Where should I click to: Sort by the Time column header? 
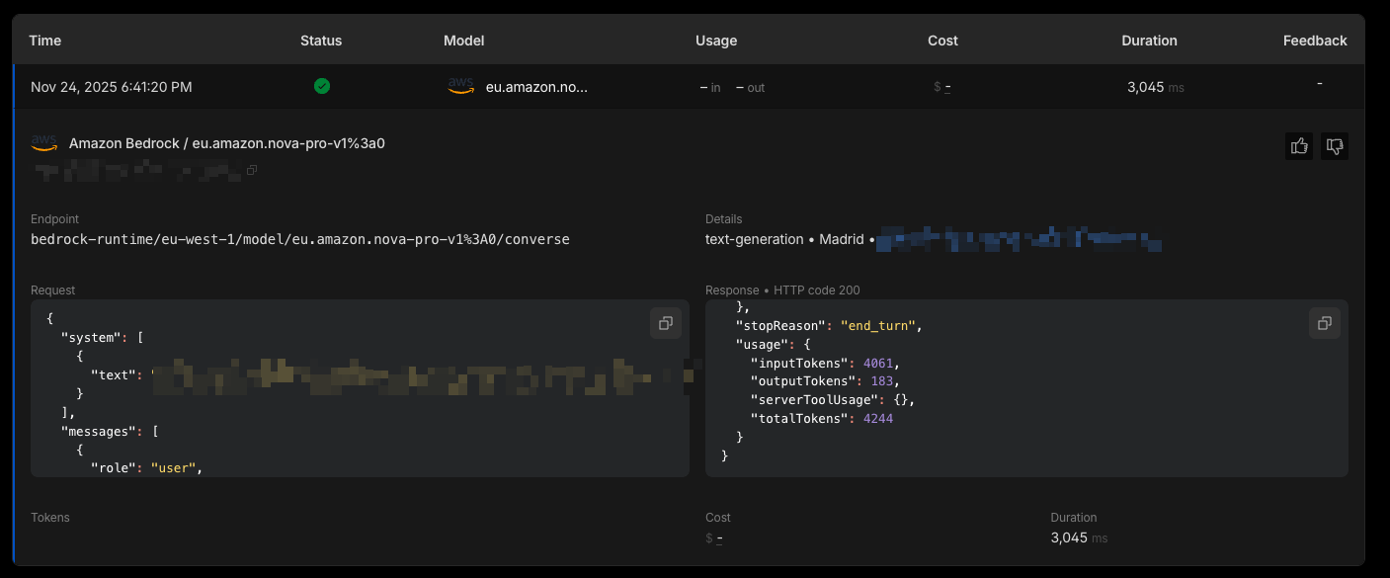pos(45,41)
